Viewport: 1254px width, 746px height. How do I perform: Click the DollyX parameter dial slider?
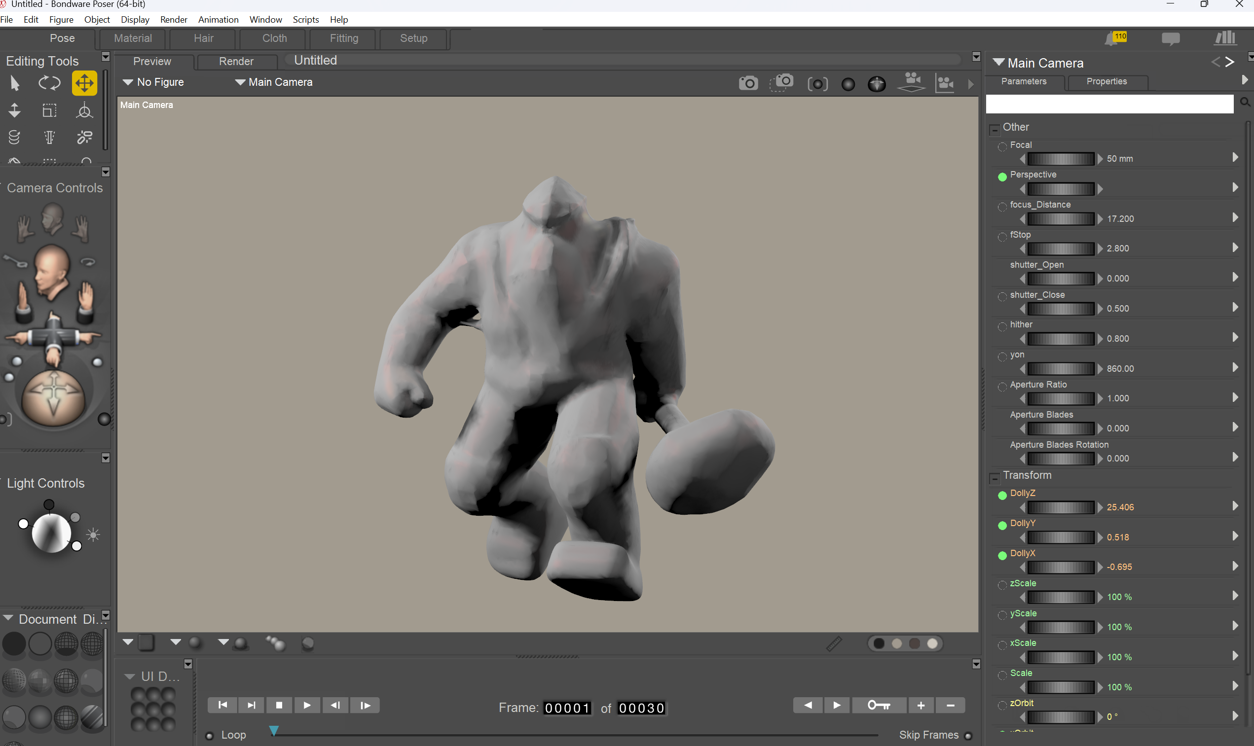tap(1061, 568)
